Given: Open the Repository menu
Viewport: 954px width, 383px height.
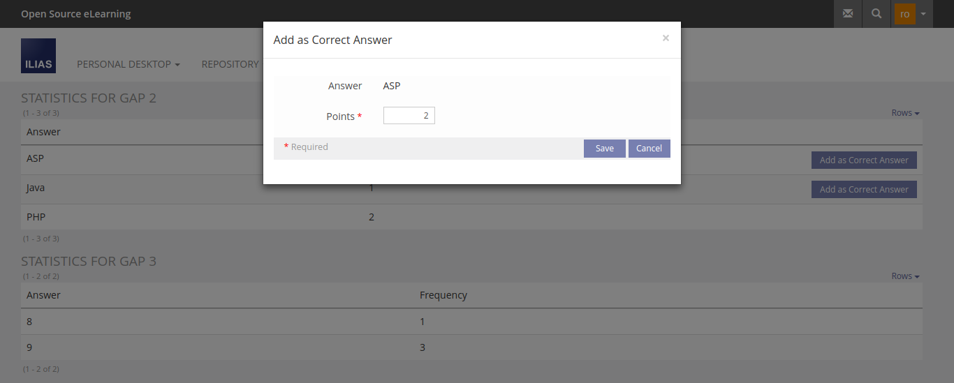Looking at the screenshot, I should pos(230,64).
